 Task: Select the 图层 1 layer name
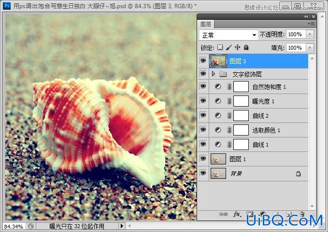pyautogui.click(x=237, y=159)
